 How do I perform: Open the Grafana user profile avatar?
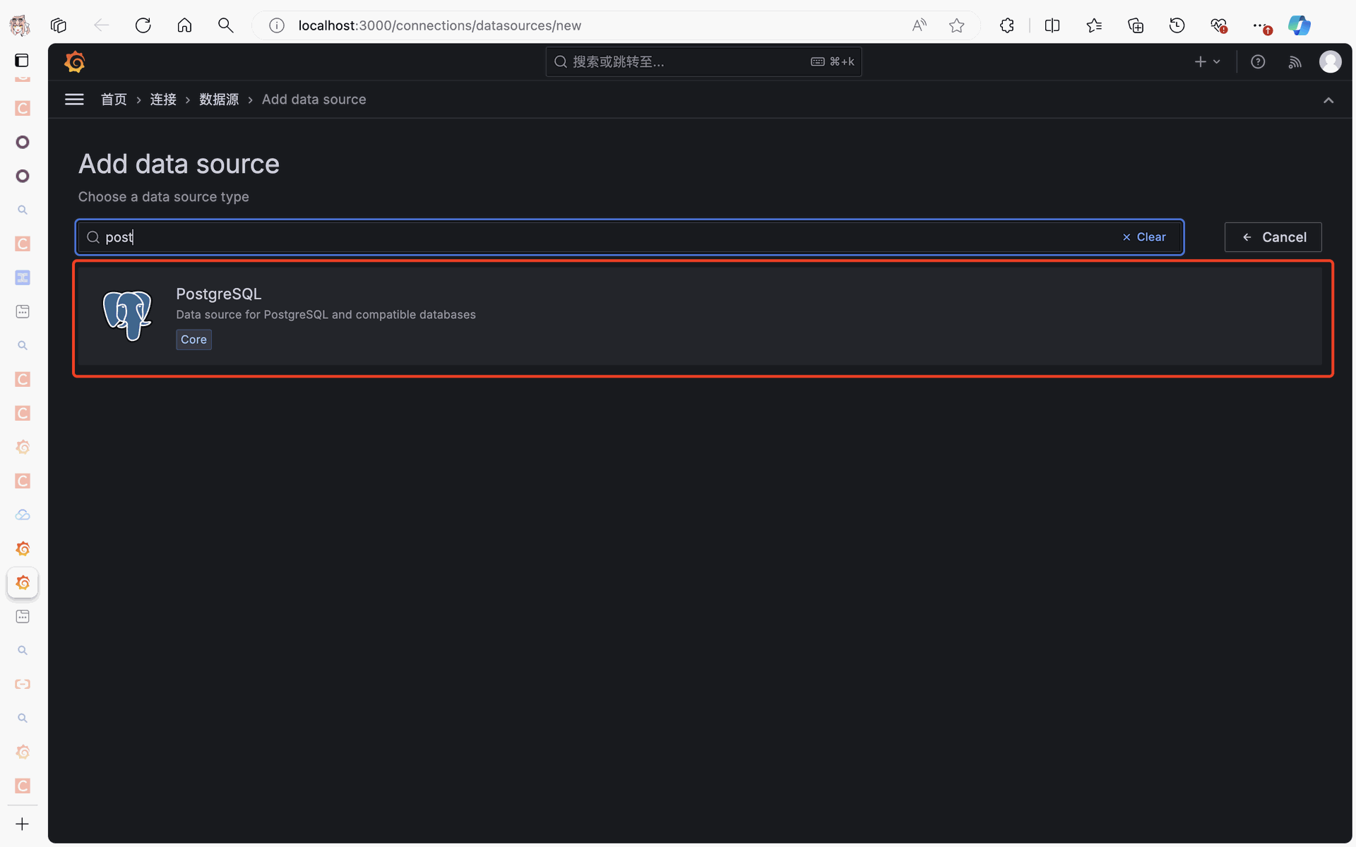[x=1331, y=62]
